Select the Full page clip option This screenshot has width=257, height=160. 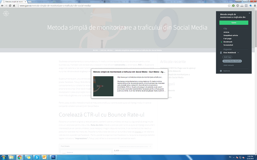click(x=228, y=38)
